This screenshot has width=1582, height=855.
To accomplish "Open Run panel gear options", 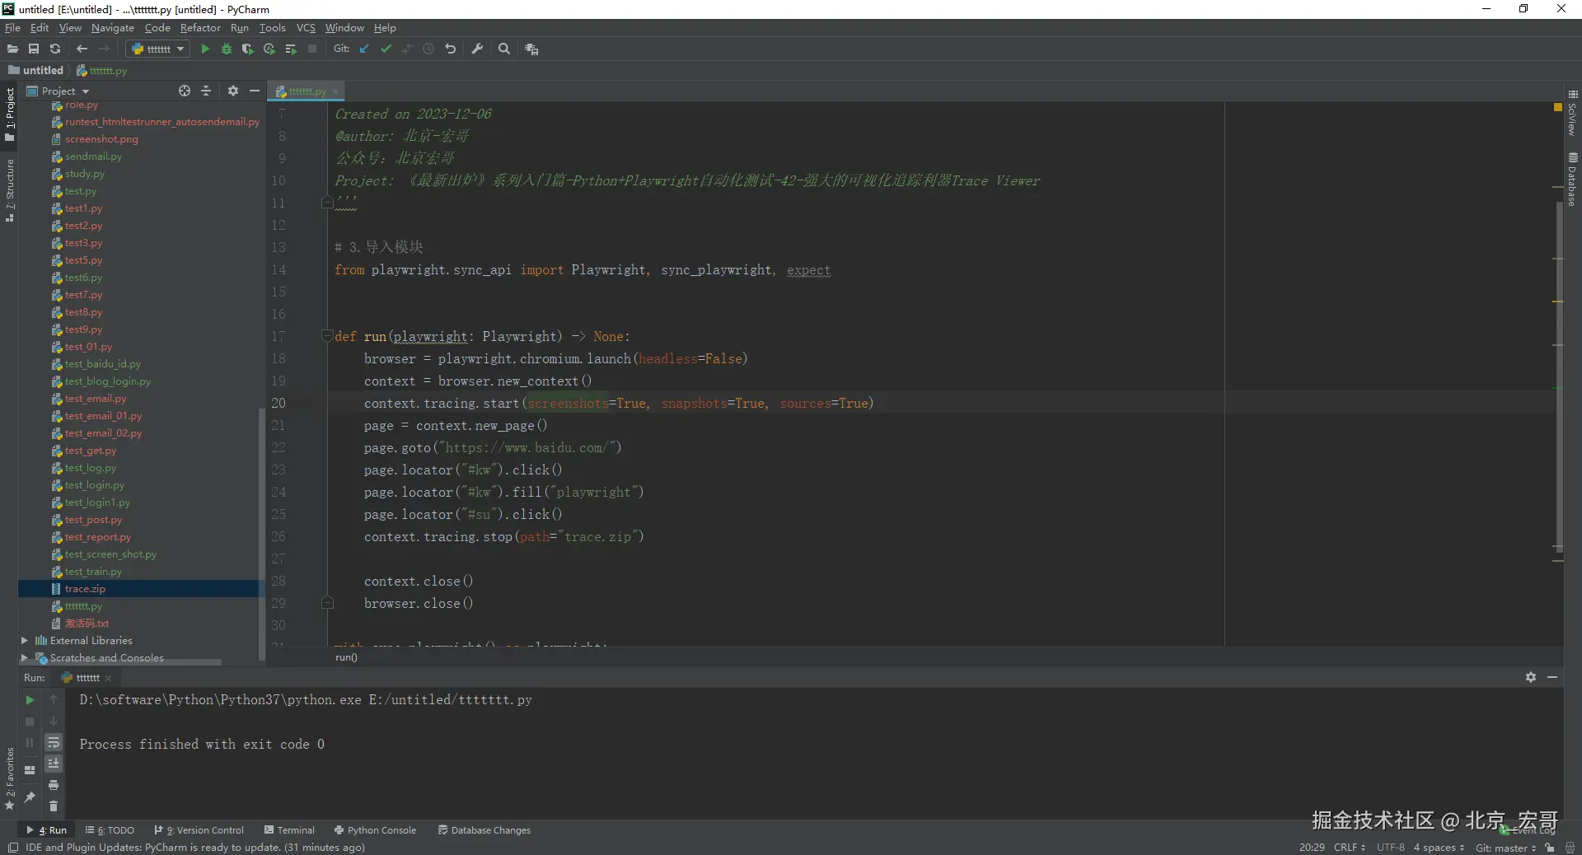I will pos(1531,677).
